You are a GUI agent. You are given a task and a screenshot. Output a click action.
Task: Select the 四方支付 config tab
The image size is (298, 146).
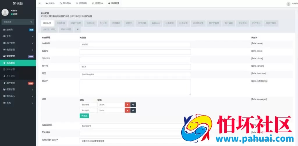point(256,23)
